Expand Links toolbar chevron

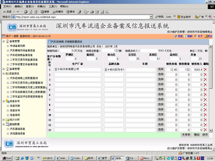[175, 16]
